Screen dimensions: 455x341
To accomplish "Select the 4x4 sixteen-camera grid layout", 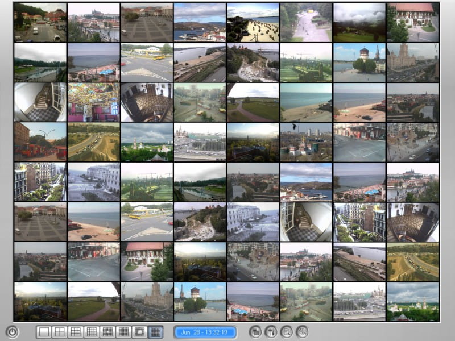I will 92,332.
